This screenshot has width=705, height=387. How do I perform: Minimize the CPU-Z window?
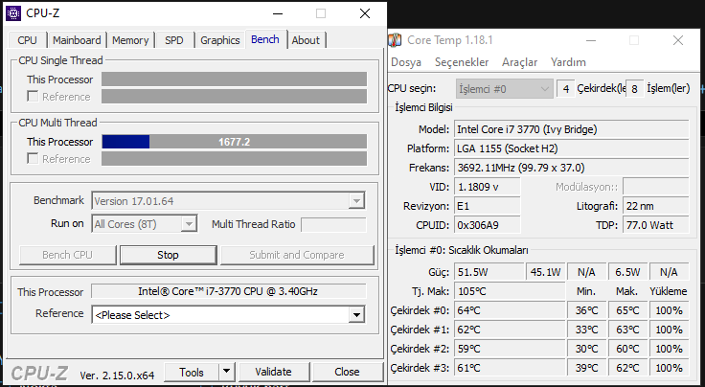[279, 13]
